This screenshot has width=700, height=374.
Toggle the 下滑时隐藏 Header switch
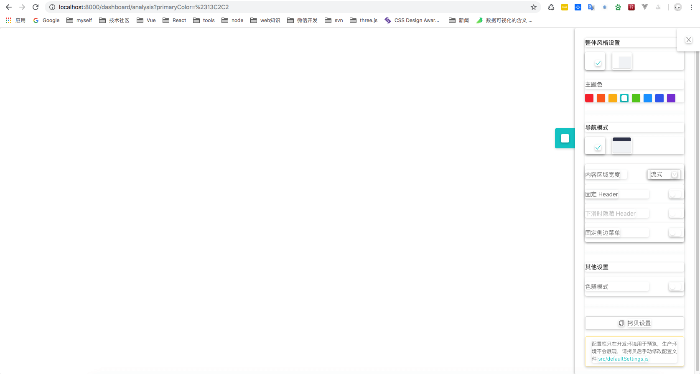coord(675,214)
